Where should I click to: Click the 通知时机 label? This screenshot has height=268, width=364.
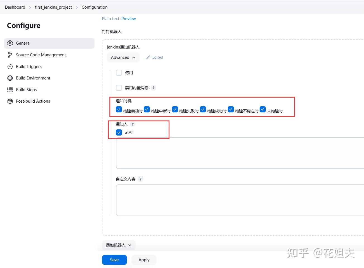tap(124, 101)
